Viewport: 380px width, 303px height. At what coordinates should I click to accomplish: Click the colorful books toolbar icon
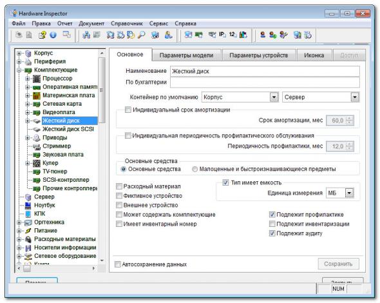(x=243, y=35)
